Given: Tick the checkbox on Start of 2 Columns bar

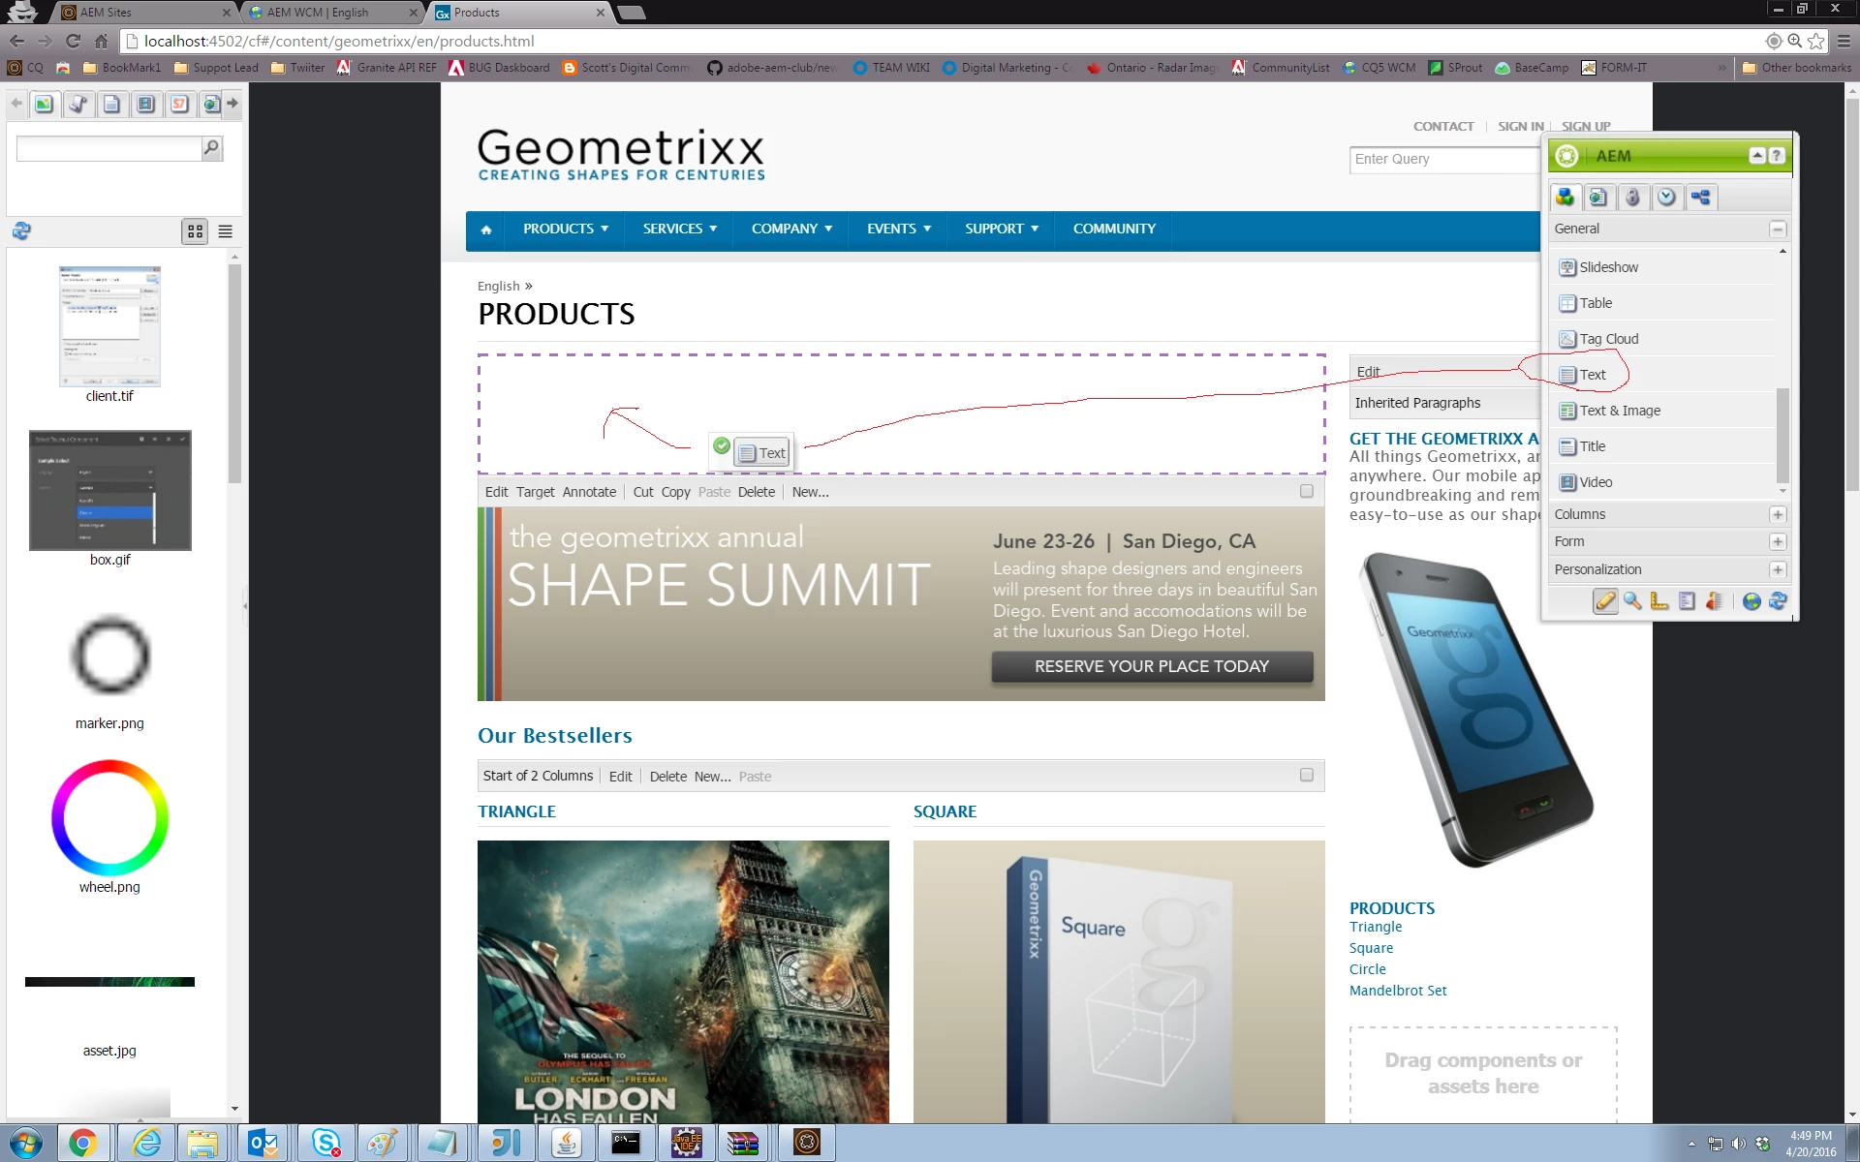Looking at the screenshot, I should pos(1306,775).
